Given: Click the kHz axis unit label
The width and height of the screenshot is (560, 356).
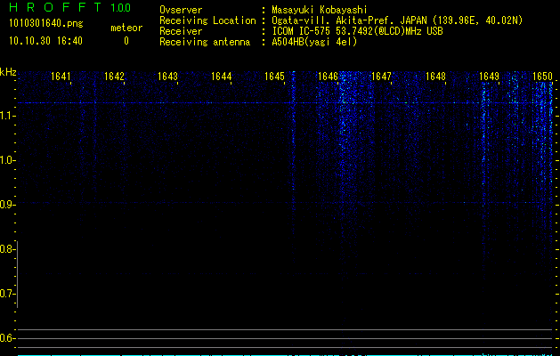Looking at the screenshot, I should pos(8,72).
